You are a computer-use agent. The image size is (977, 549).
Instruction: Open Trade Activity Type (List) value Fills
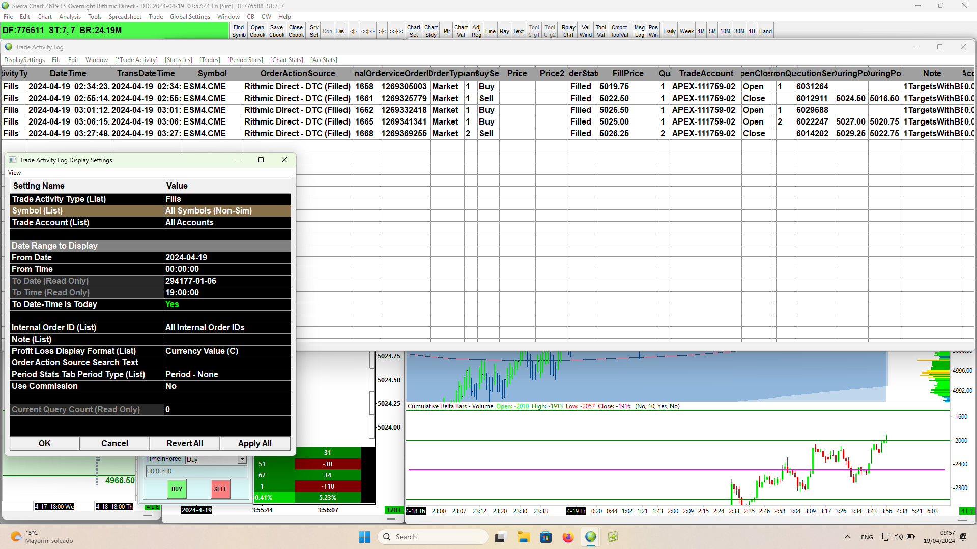226,199
